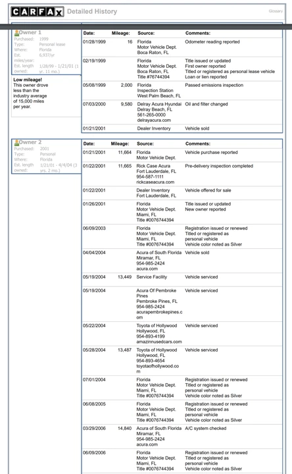Select 'First owner reported' comment
This screenshot has height=474, width=292.
click(205, 66)
